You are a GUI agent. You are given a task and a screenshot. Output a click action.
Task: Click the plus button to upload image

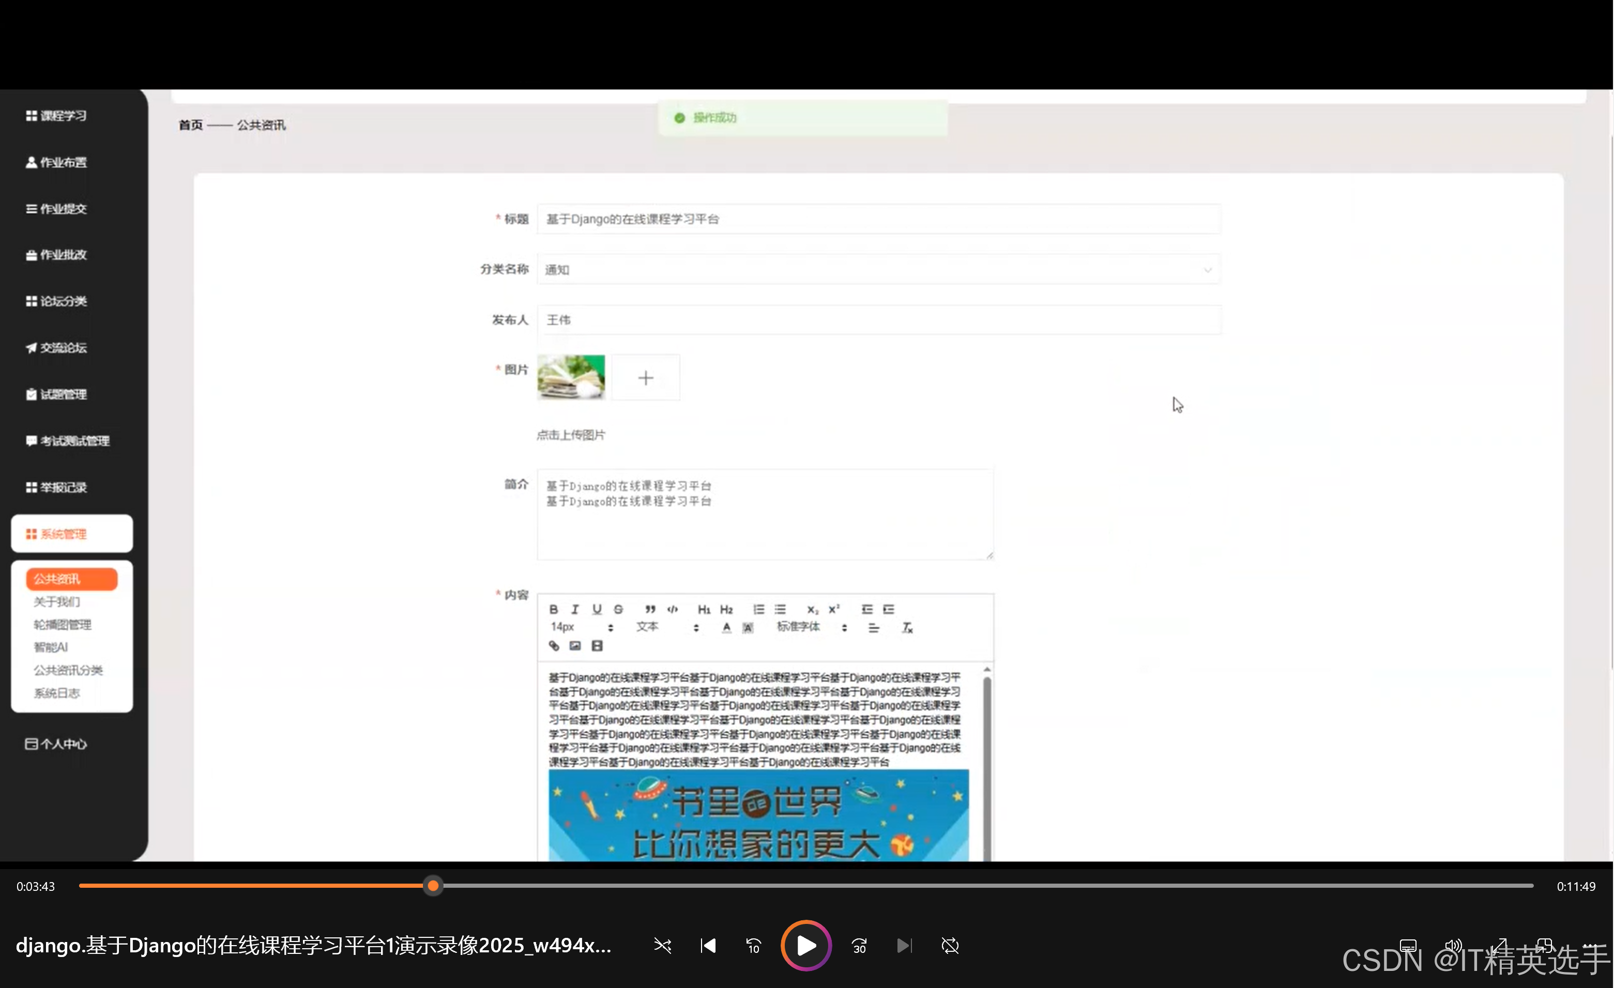point(645,377)
